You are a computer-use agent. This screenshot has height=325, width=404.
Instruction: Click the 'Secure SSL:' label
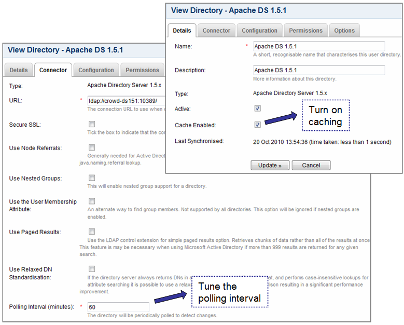[25, 125]
